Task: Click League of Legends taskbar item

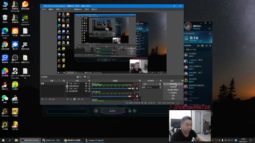Action: click(94, 140)
